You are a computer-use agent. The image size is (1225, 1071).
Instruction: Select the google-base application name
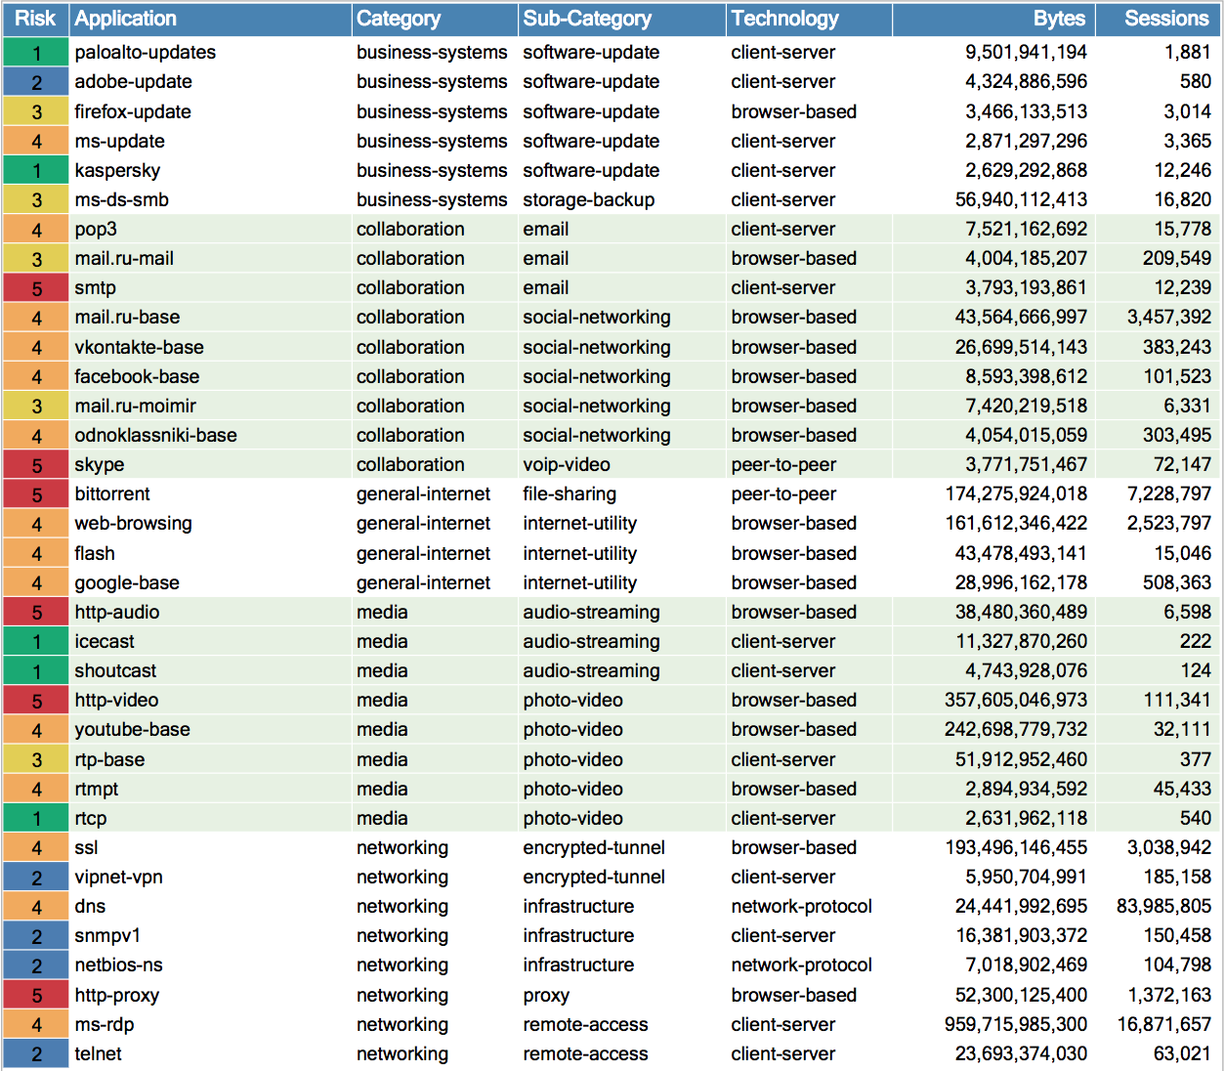point(127,582)
